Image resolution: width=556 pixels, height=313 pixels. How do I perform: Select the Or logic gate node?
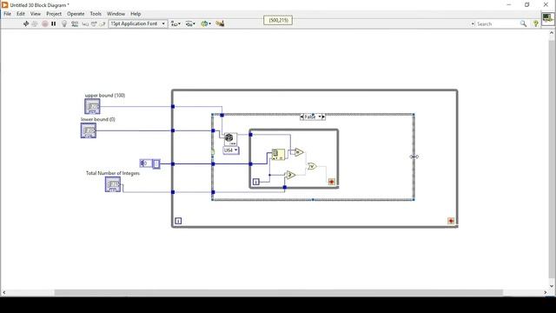click(x=312, y=166)
